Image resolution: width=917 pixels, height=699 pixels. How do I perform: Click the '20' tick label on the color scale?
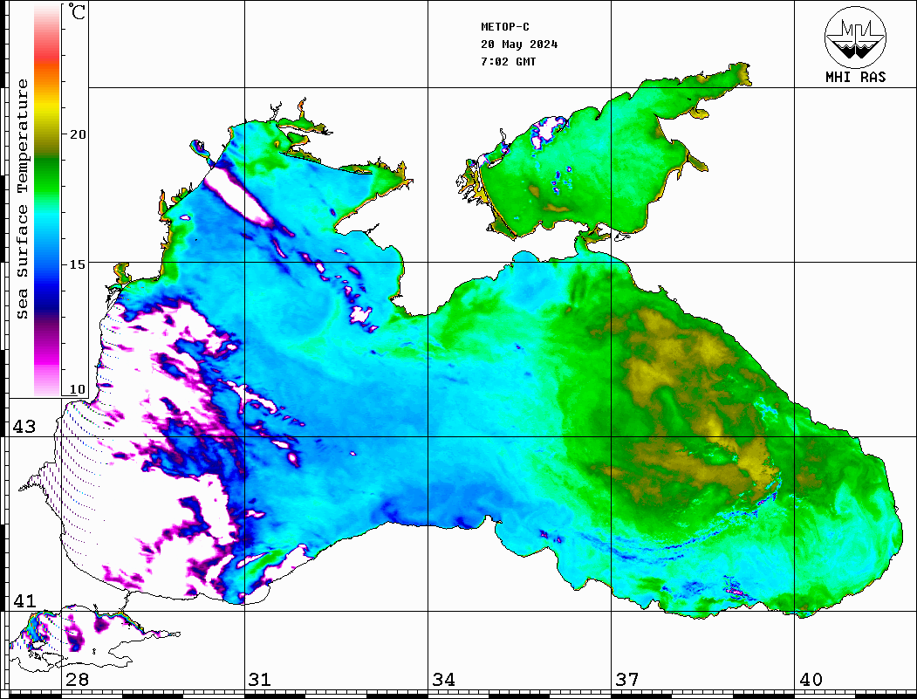[78, 134]
